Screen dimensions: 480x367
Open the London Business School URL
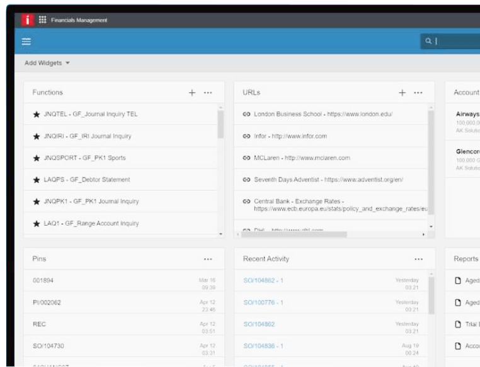pyautogui.click(x=323, y=114)
